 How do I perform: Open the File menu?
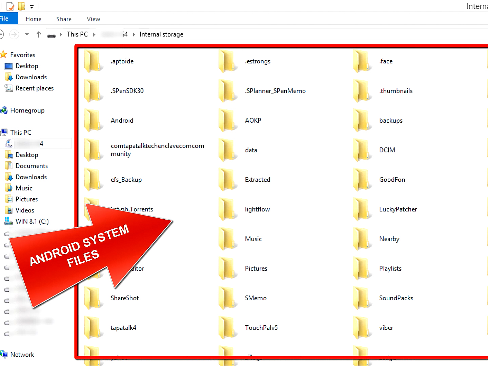pyautogui.click(x=6, y=18)
